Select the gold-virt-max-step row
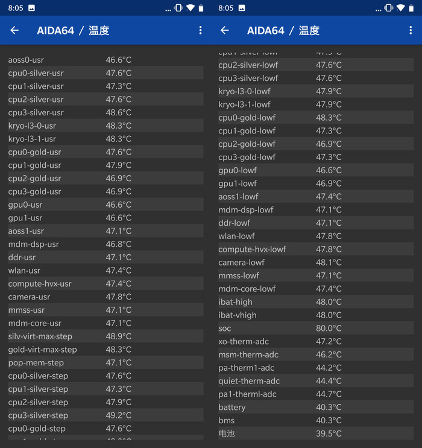The height and width of the screenshot is (448, 422). point(105,349)
